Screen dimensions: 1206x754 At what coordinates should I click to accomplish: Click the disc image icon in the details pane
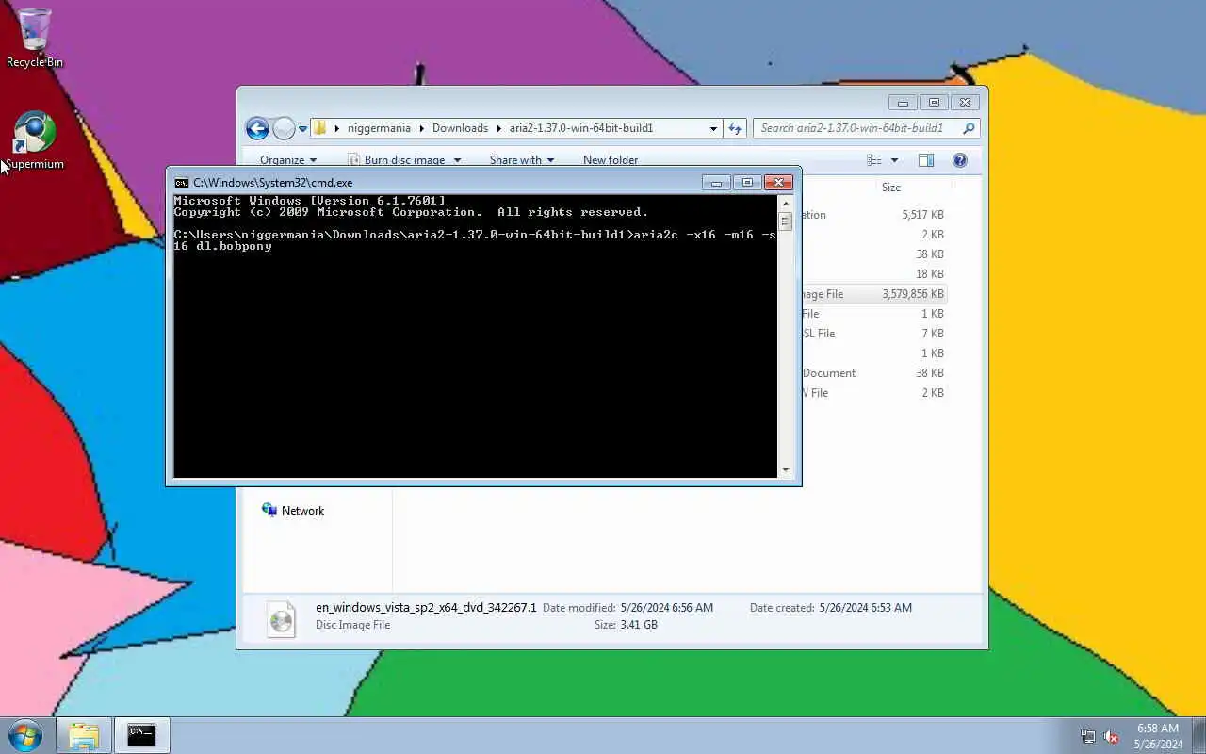[281, 619]
